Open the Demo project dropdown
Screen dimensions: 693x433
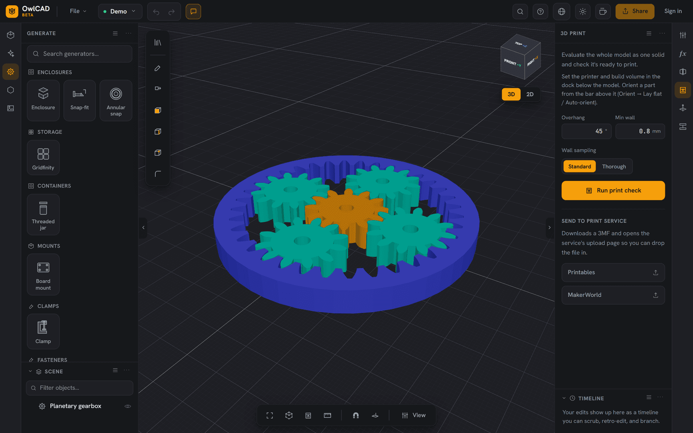tap(120, 11)
